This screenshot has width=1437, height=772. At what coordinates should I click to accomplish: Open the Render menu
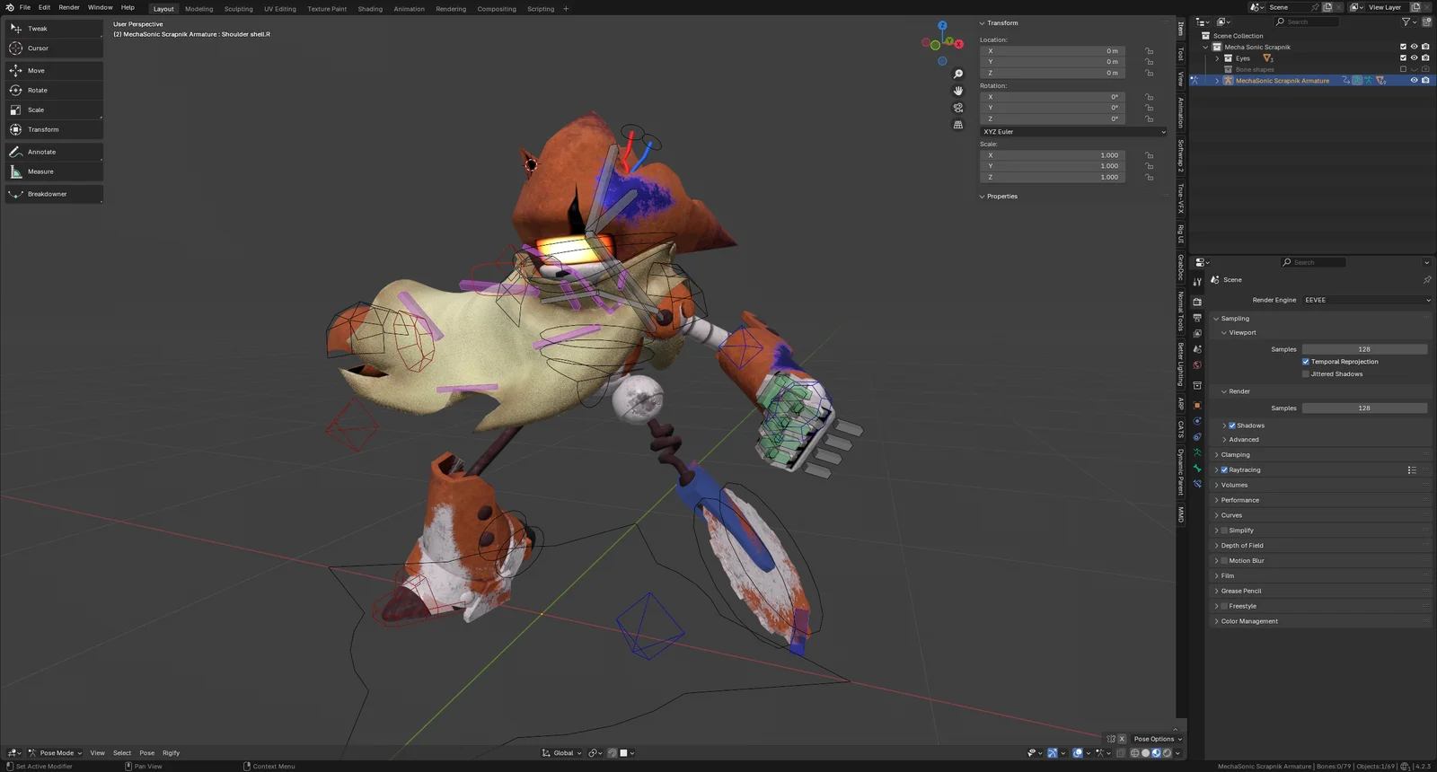[x=69, y=7]
